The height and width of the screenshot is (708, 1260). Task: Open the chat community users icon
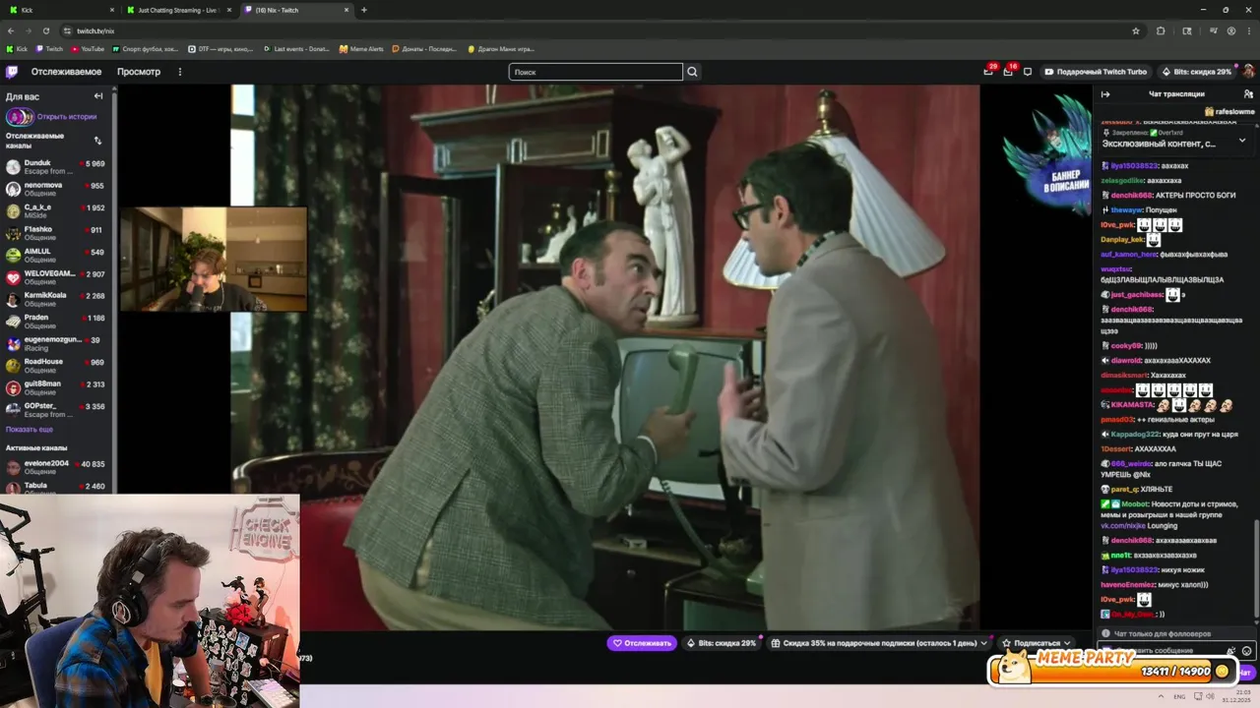pos(1247,94)
